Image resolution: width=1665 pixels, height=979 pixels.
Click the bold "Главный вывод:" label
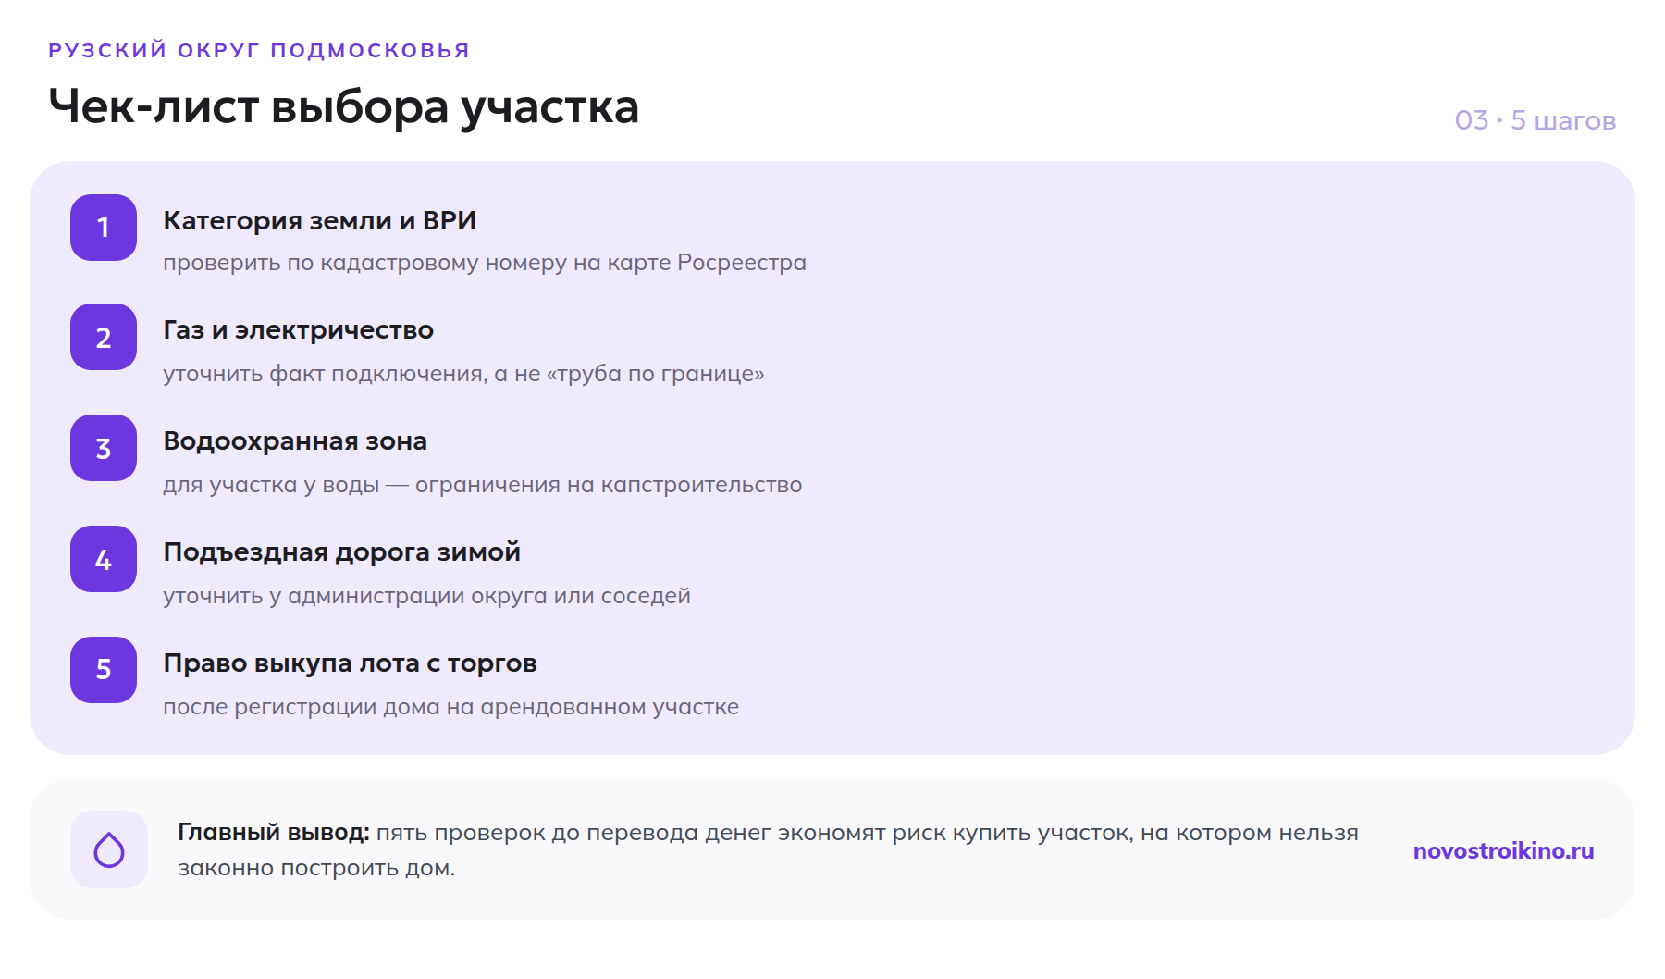(273, 833)
